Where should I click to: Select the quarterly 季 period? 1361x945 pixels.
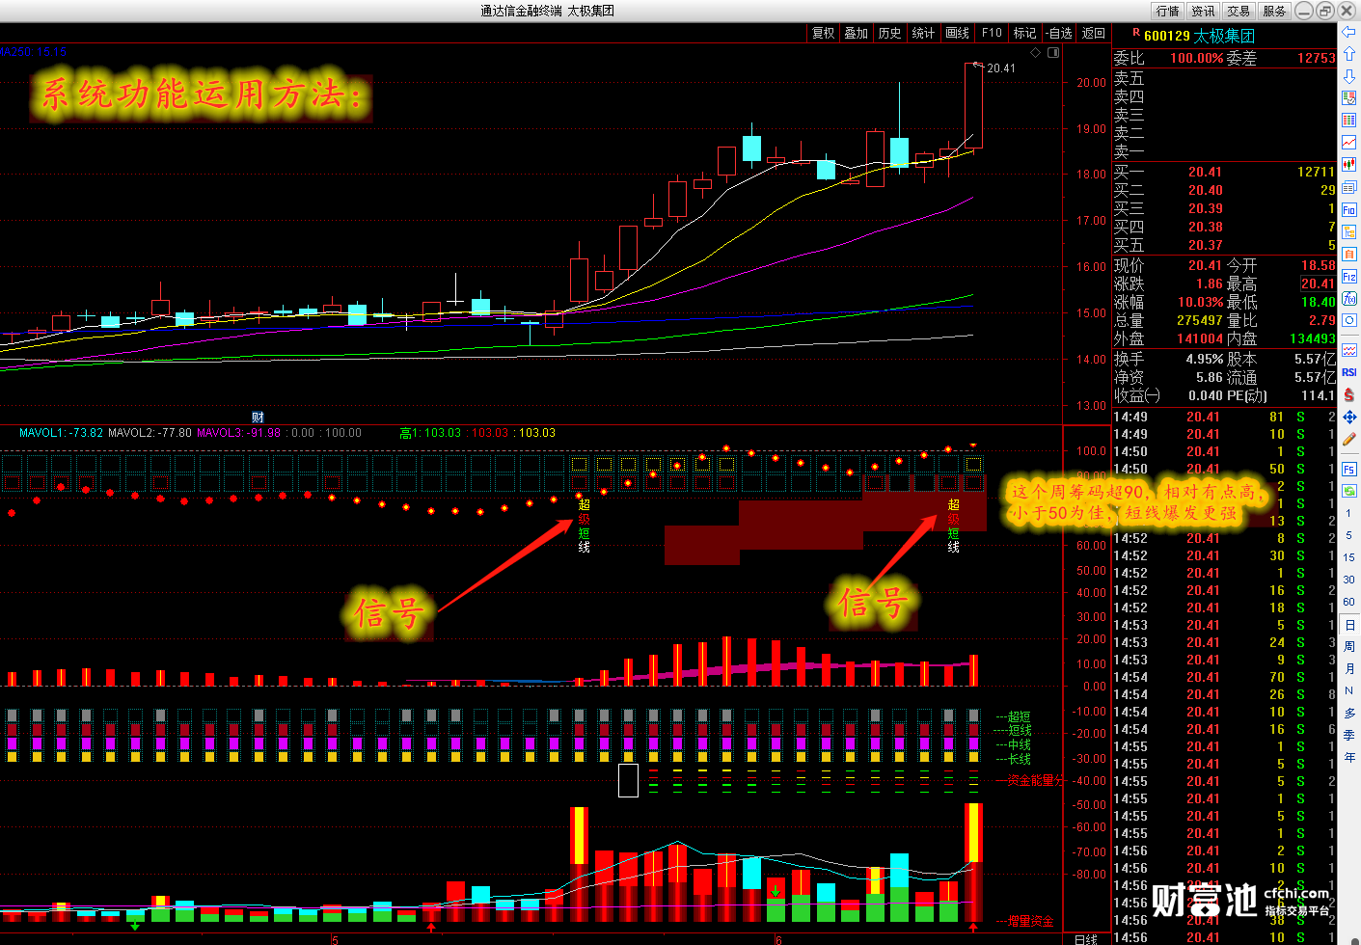pos(1348,735)
